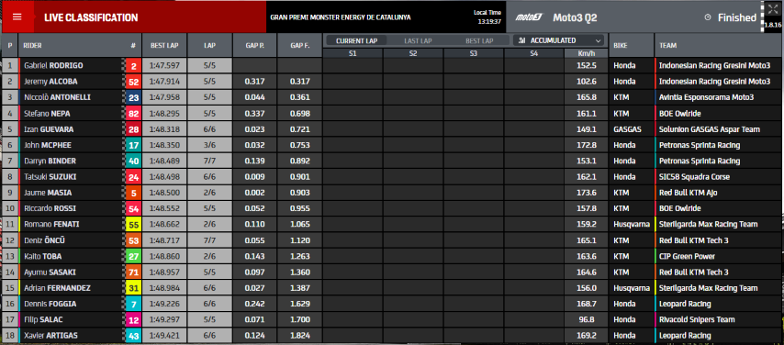Switch to the CURRENT LAP tab

pos(356,40)
